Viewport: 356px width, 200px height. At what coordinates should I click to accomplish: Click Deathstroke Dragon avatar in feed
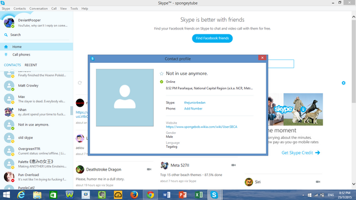pos(80,169)
